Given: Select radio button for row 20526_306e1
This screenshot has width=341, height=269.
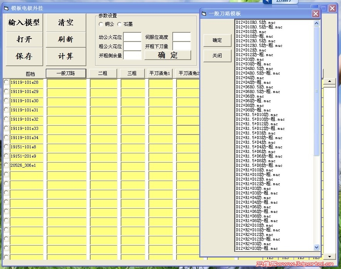Looking at the screenshot, I should pyautogui.click(x=6, y=165).
